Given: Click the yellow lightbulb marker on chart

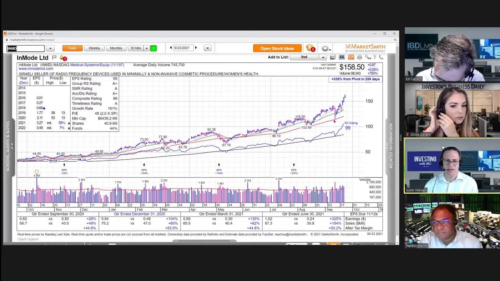Looking at the screenshot, I should tap(37, 172).
